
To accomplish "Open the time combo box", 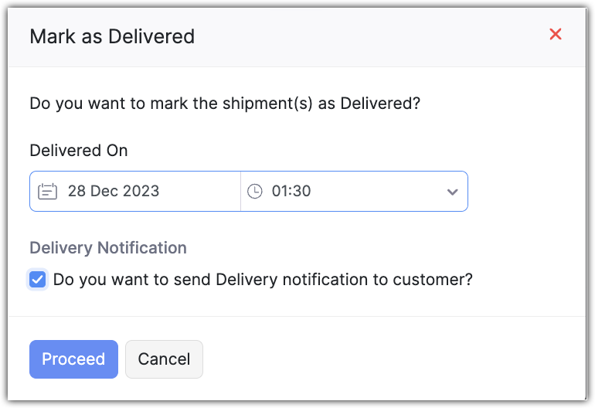I will (354, 192).
